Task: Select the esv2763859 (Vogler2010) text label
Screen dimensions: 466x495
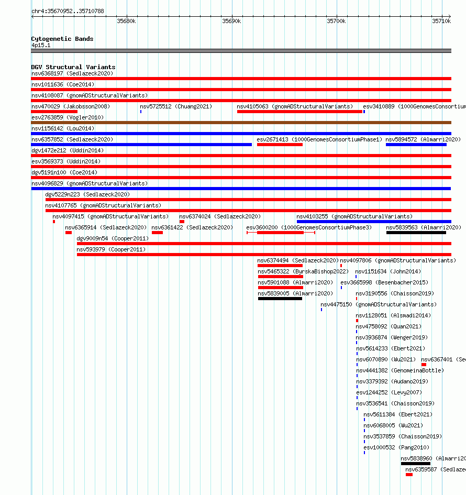Action: coord(68,117)
